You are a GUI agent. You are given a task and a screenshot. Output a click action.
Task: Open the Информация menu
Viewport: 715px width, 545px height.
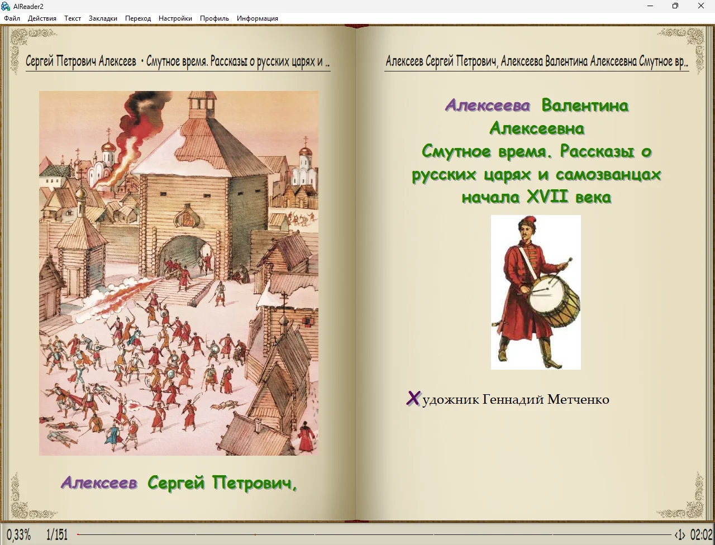coord(257,18)
